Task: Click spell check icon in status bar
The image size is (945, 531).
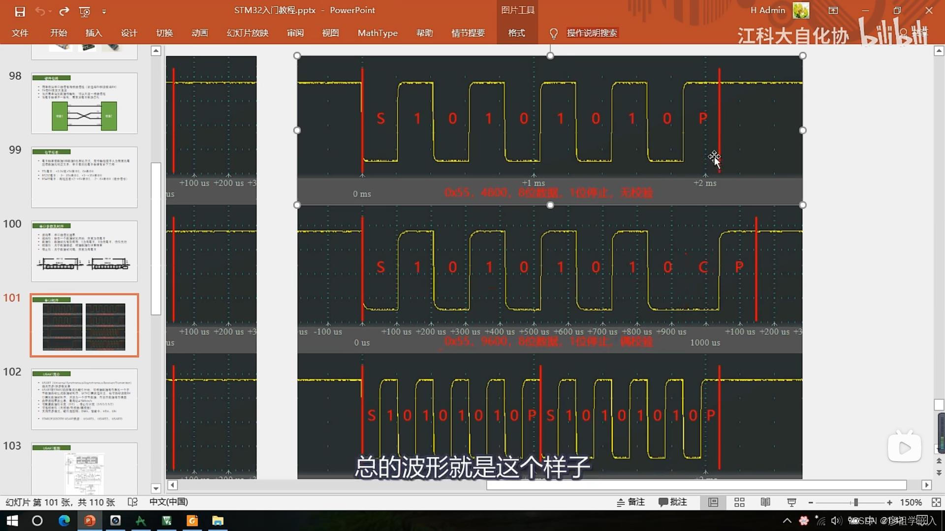Action: point(132,502)
